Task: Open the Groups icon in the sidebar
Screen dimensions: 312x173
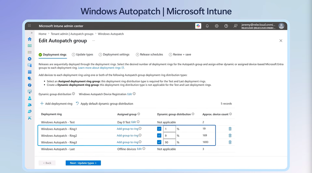Action: click(30, 105)
